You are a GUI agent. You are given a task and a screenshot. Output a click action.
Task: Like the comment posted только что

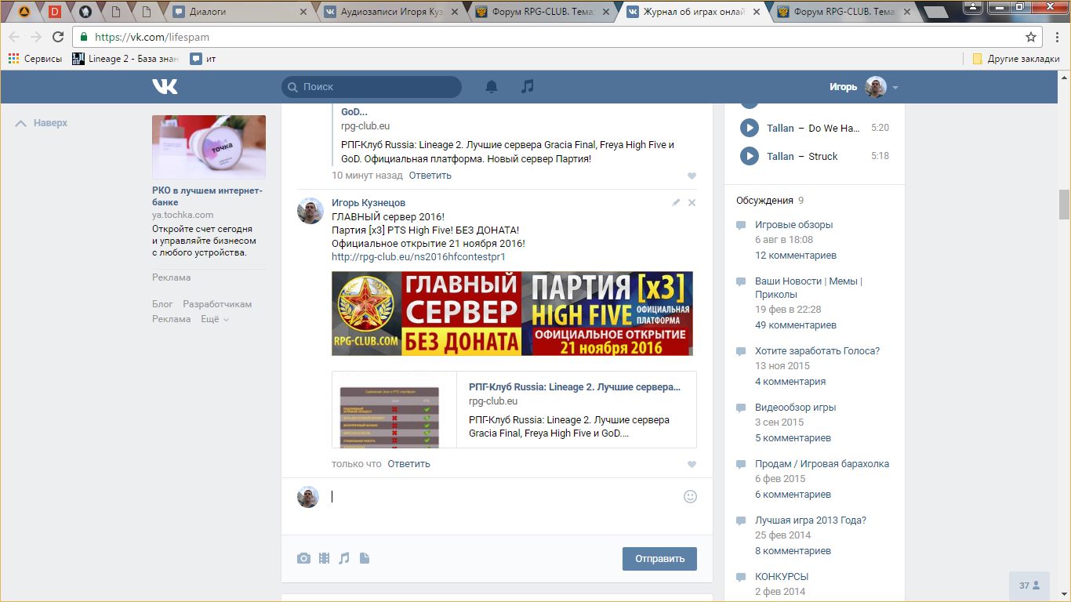[x=692, y=464]
